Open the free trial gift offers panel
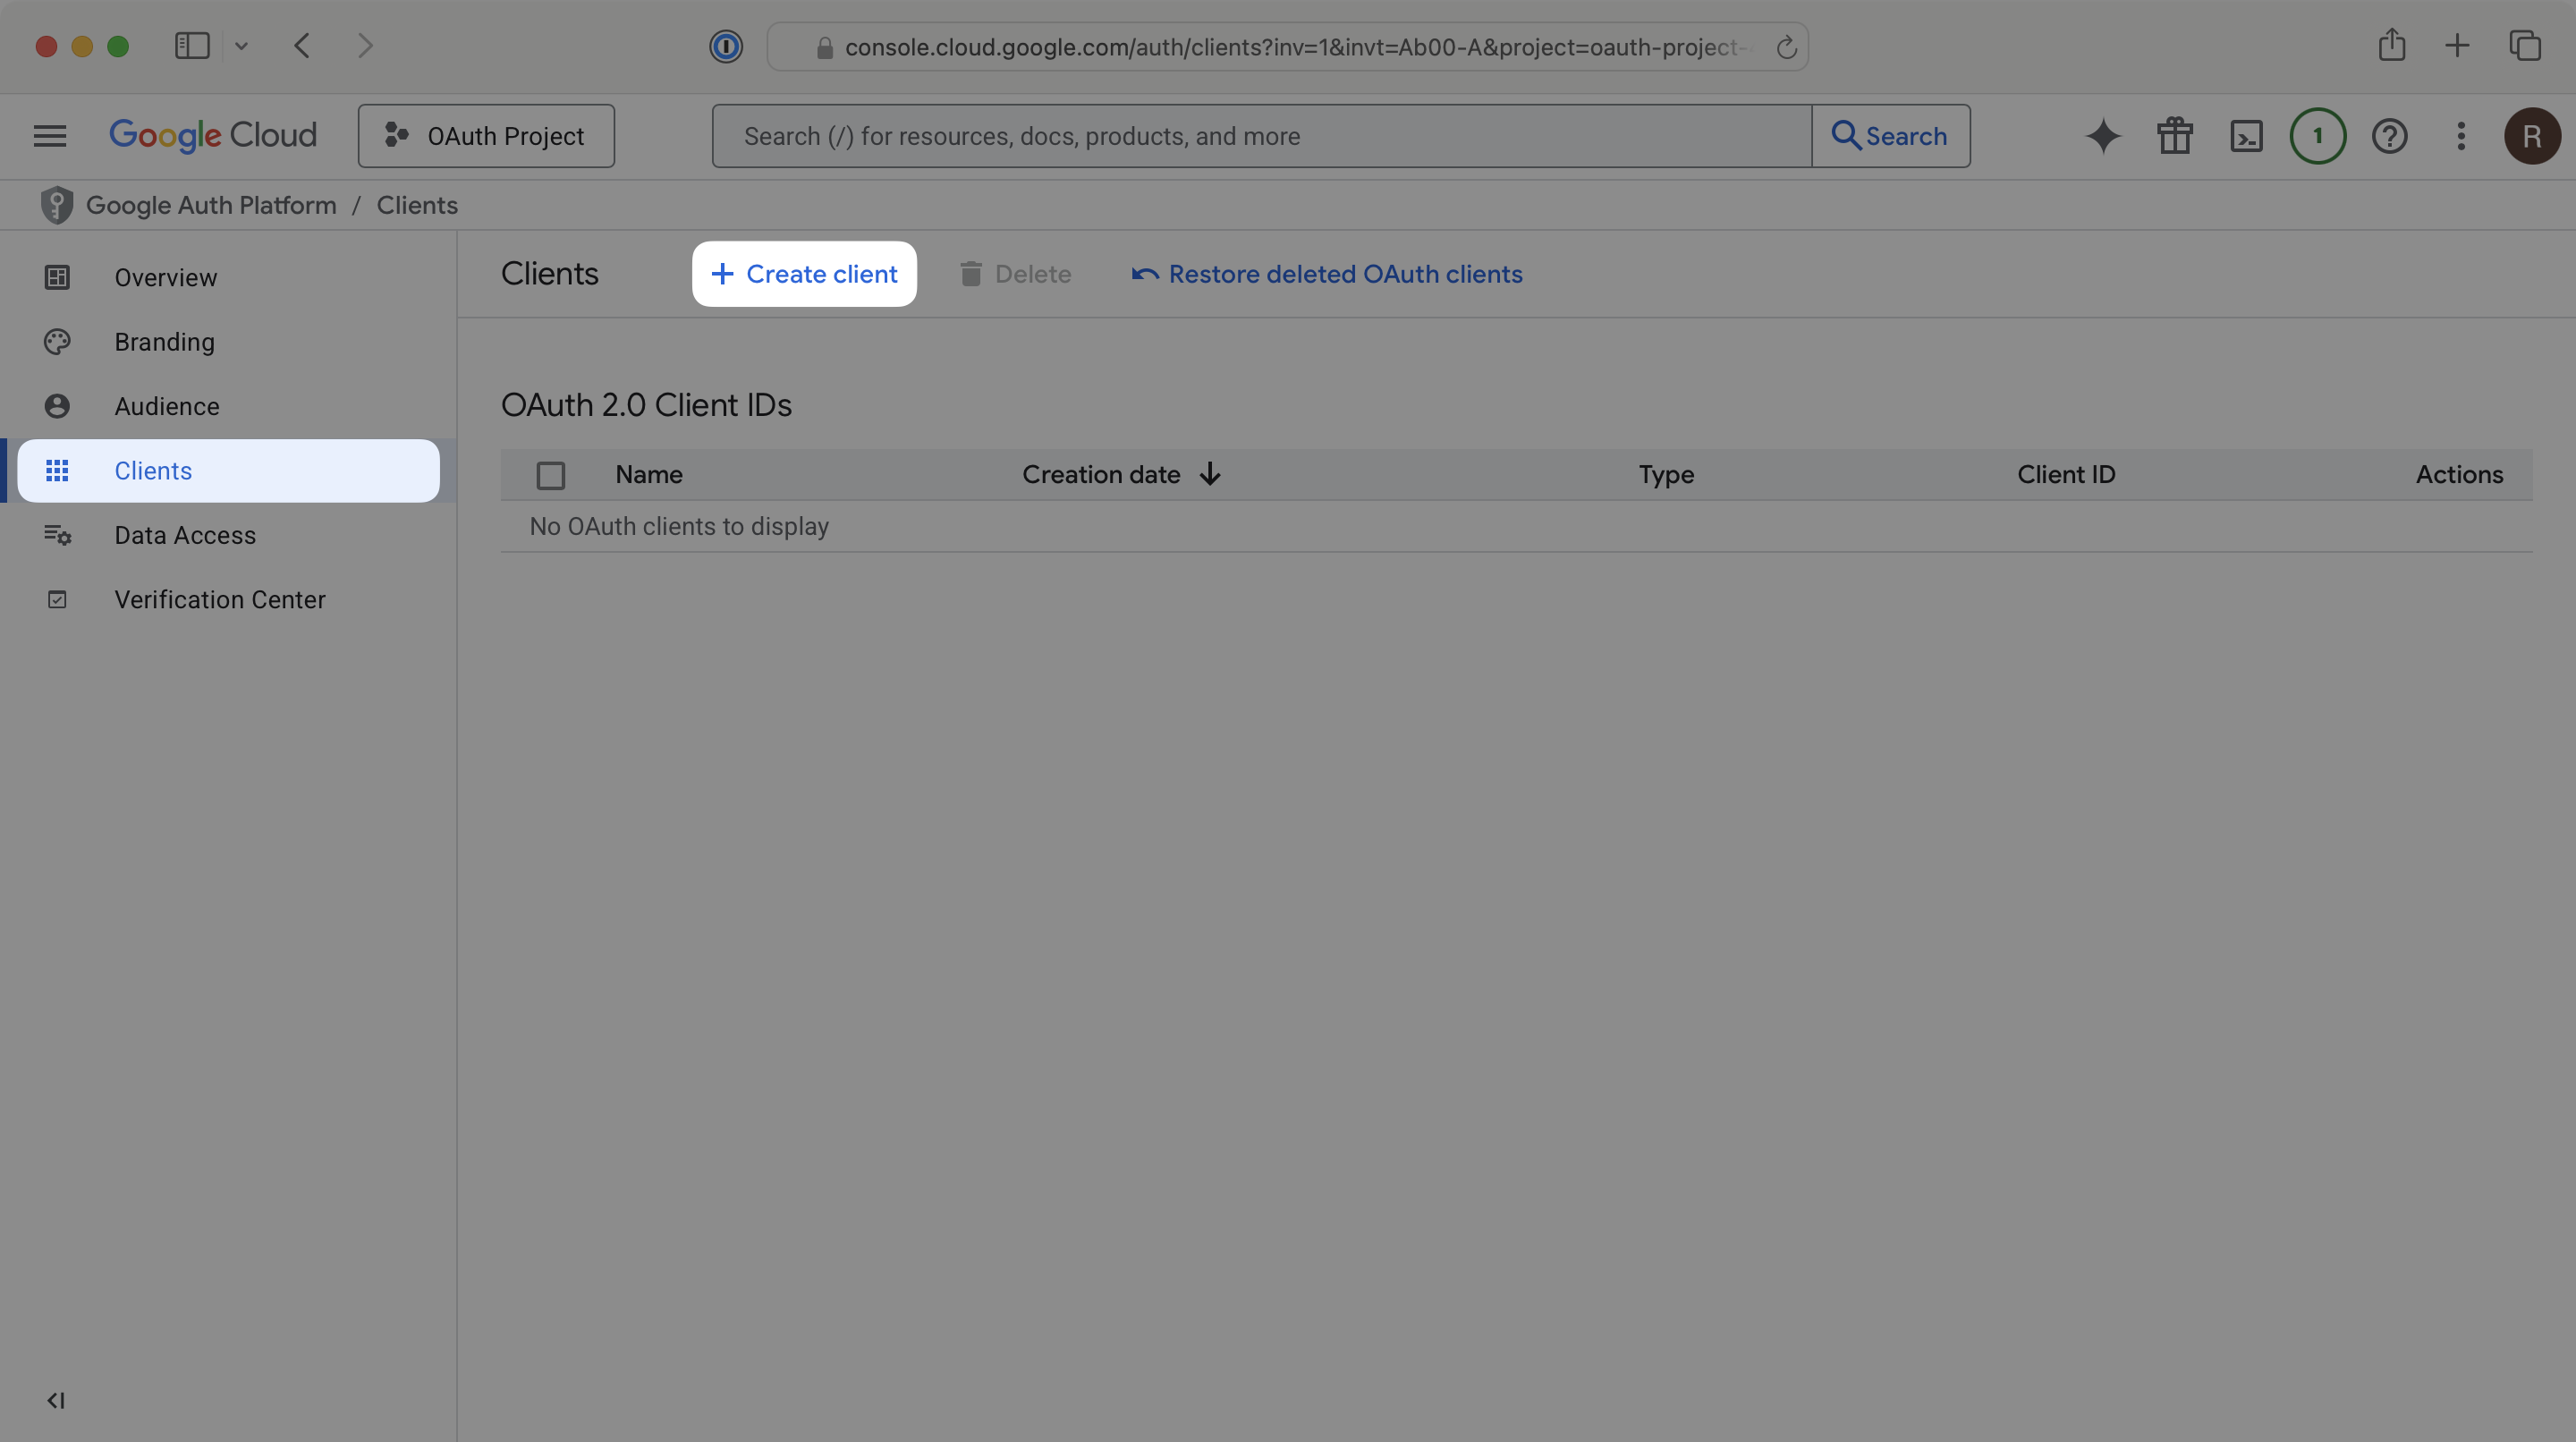The image size is (2576, 1442). tap(2174, 136)
